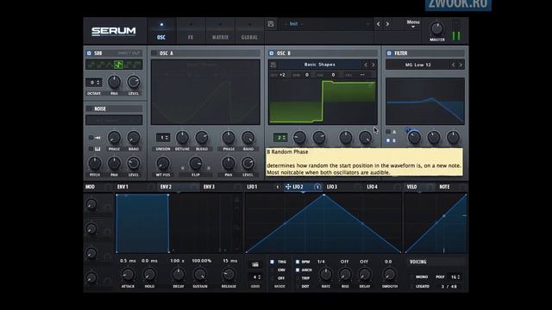Viewport: 552px width, 310px height.
Task: Select the highlighted sub oscillator waveform icon
Action: coord(119,65)
